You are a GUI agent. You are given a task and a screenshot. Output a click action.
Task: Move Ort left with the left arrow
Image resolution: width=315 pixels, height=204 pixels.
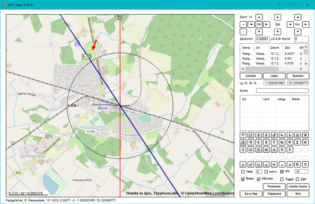point(251,24)
